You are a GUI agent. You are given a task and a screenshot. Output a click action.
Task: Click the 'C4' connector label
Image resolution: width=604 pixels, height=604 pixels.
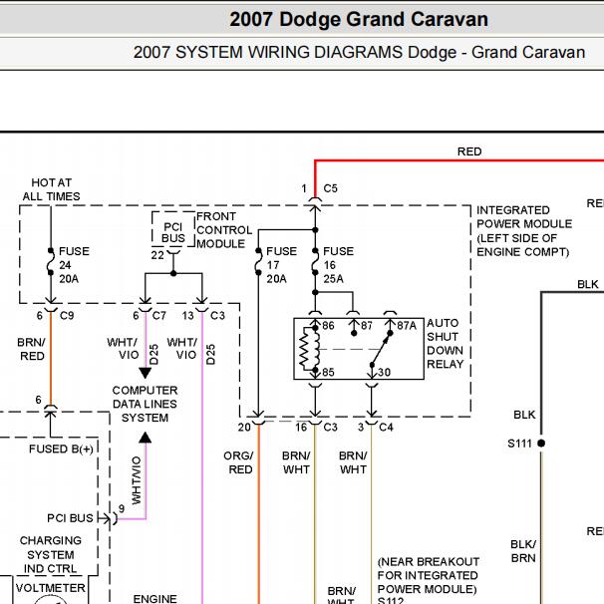(386, 427)
